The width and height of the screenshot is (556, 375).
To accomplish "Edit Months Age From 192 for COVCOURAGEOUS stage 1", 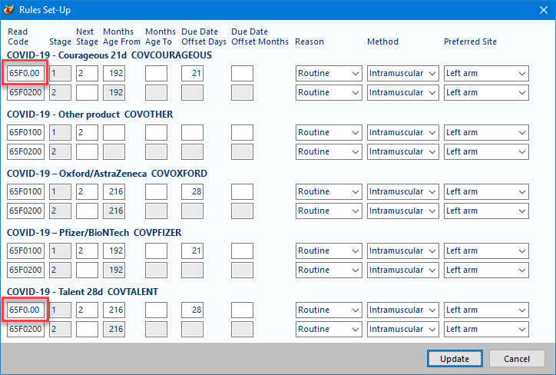I will 114,74.
